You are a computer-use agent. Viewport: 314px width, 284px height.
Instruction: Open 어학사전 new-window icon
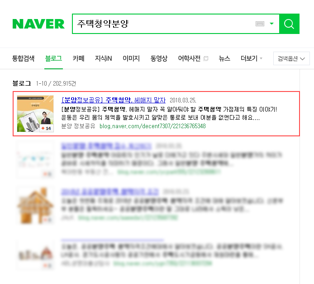[x=206, y=58]
